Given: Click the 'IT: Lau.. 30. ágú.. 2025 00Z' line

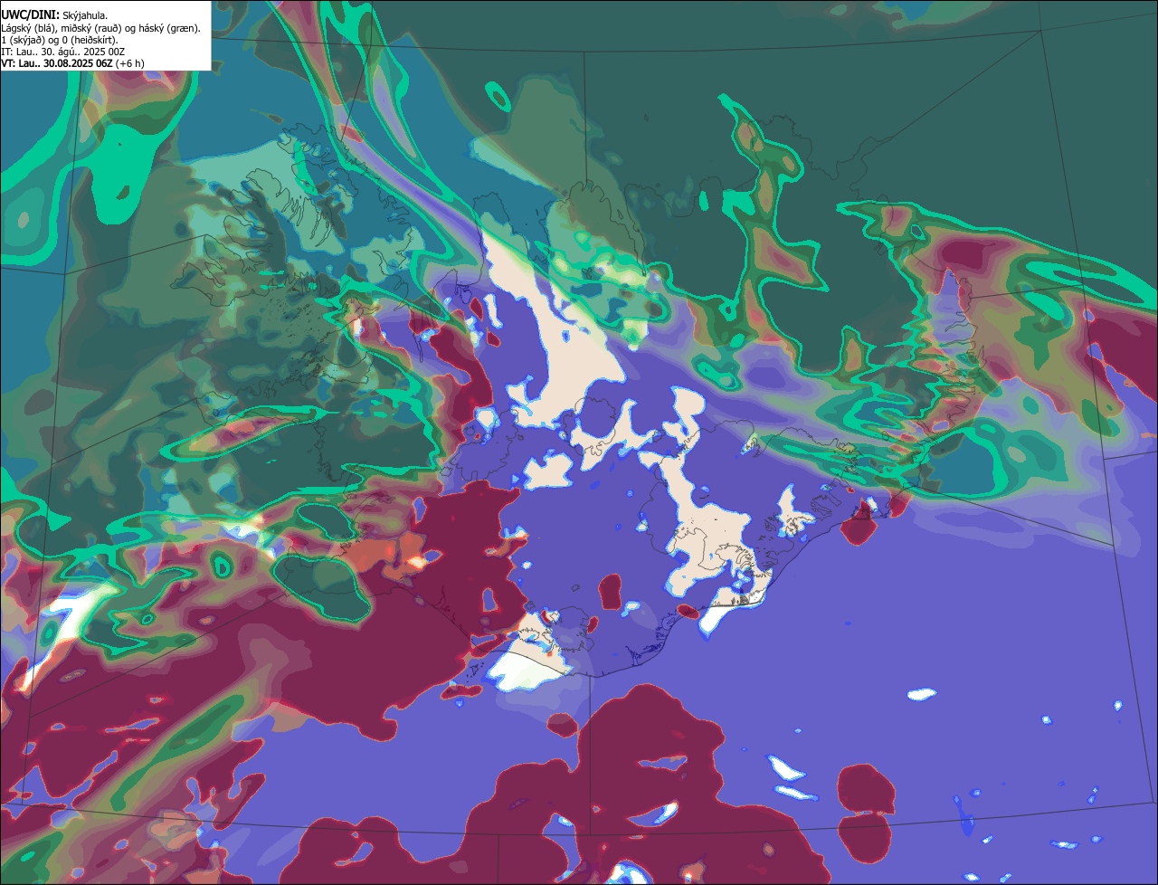Looking at the screenshot, I should click(63, 52).
